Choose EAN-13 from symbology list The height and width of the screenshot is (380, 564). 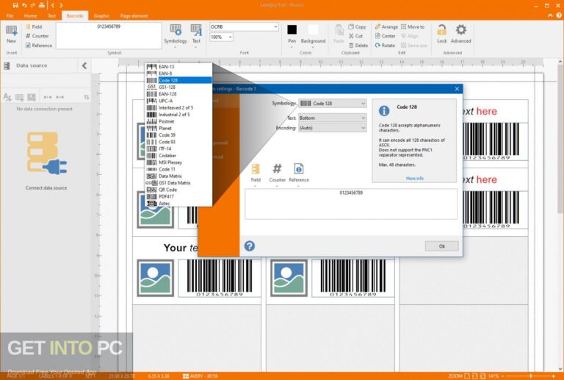tap(178, 67)
